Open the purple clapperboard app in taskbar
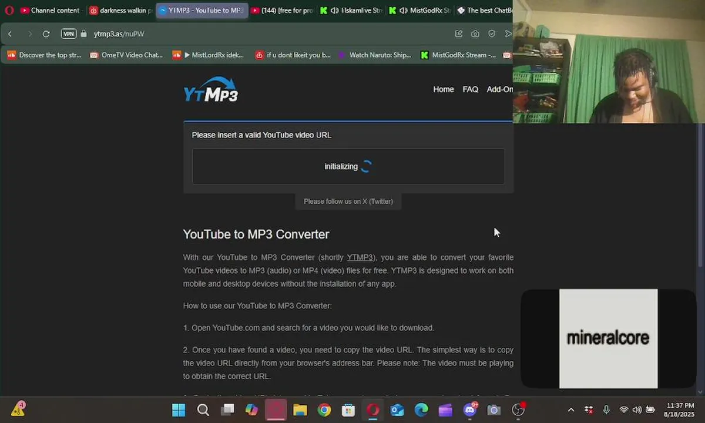 (445, 410)
